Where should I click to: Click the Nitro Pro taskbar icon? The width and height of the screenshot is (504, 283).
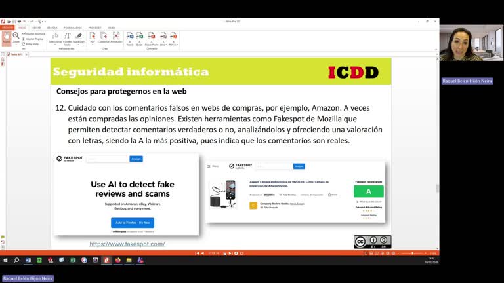point(106,260)
